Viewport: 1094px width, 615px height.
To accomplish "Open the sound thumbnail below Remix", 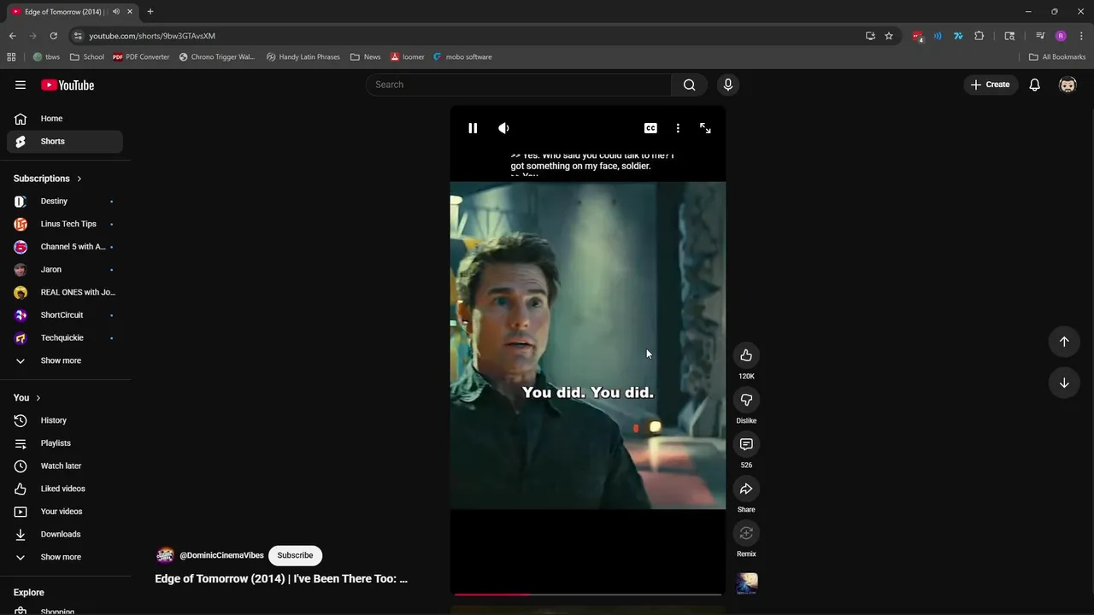I will (747, 583).
